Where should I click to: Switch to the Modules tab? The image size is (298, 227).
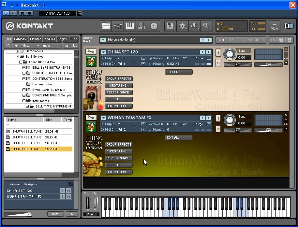(49, 39)
